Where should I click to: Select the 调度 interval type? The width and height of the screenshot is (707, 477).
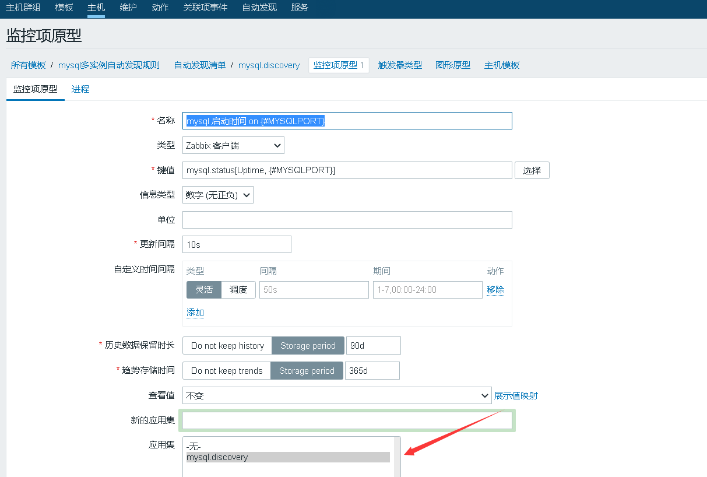pos(238,290)
